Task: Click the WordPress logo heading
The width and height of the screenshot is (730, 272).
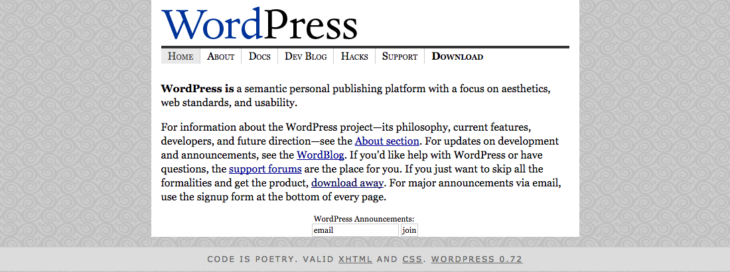Action: click(259, 24)
